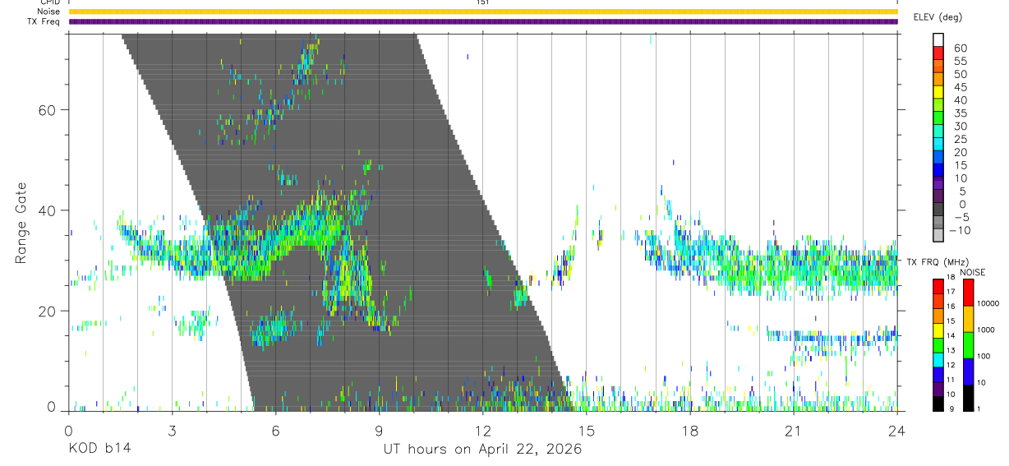
Task: Select the white top segment of the ELEV color bar
Action: click(938, 41)
